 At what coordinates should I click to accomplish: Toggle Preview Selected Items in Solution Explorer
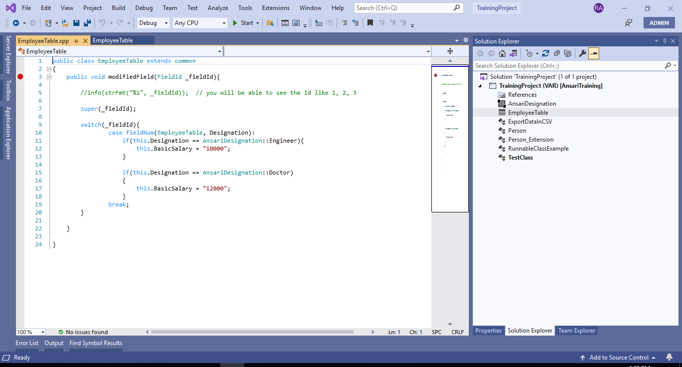(593, 53)
